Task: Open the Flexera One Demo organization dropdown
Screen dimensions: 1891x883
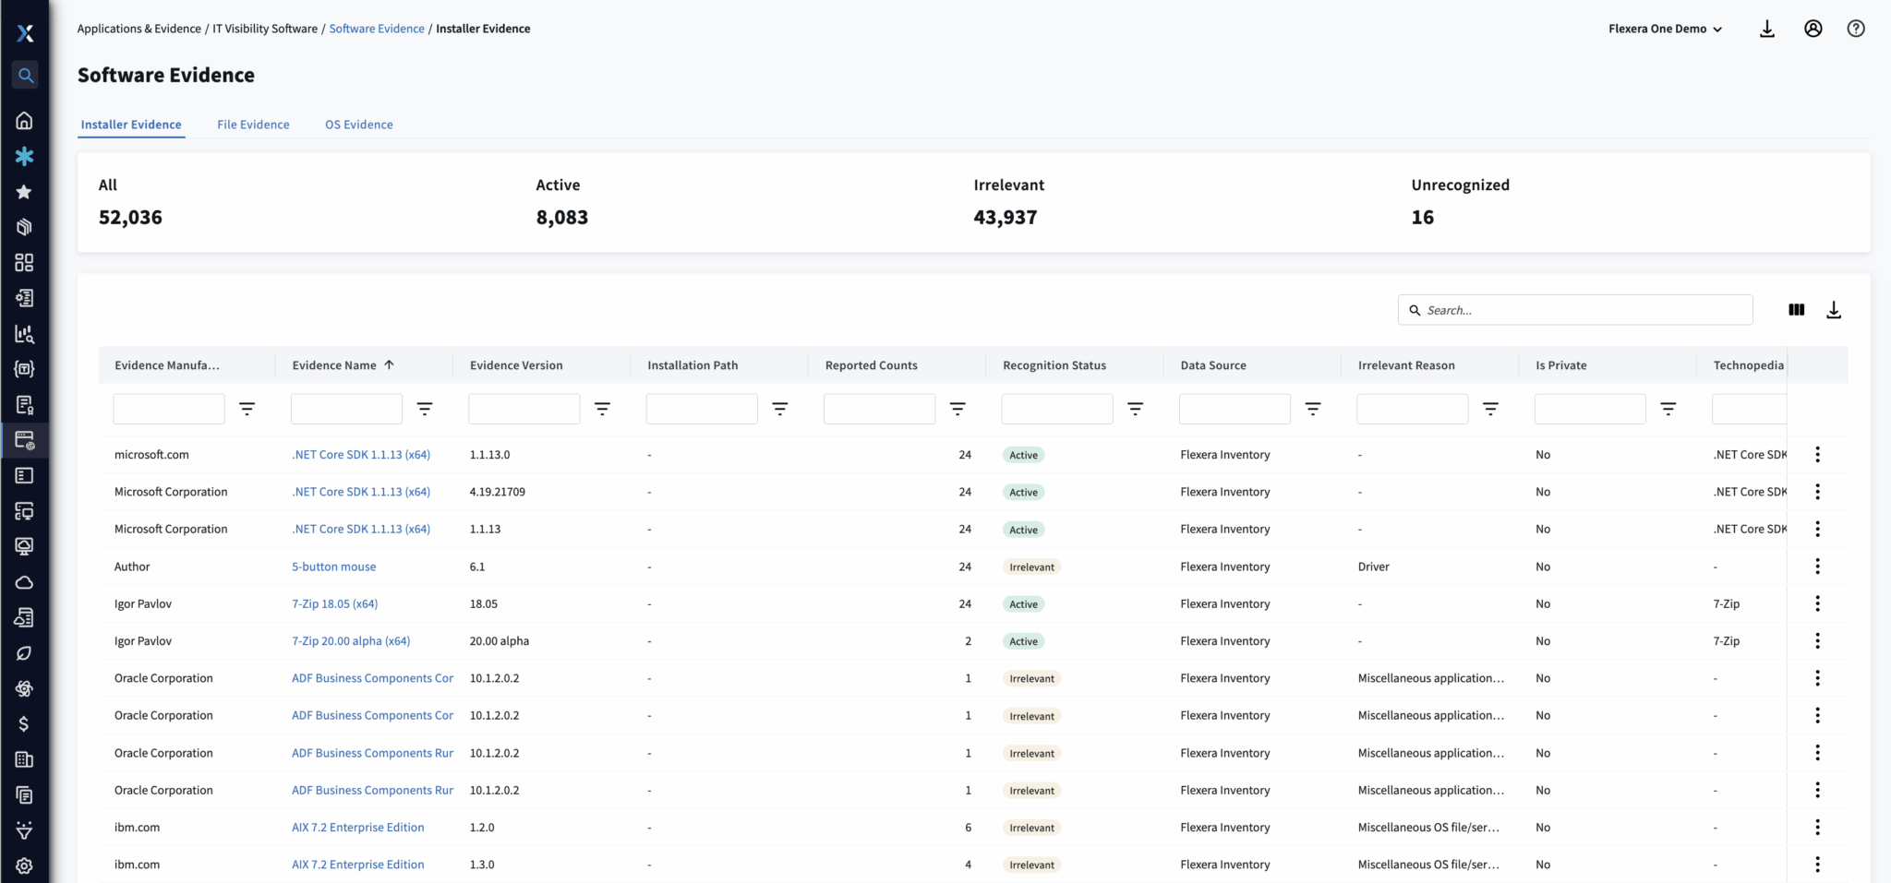Action: tap(1665, 29)
